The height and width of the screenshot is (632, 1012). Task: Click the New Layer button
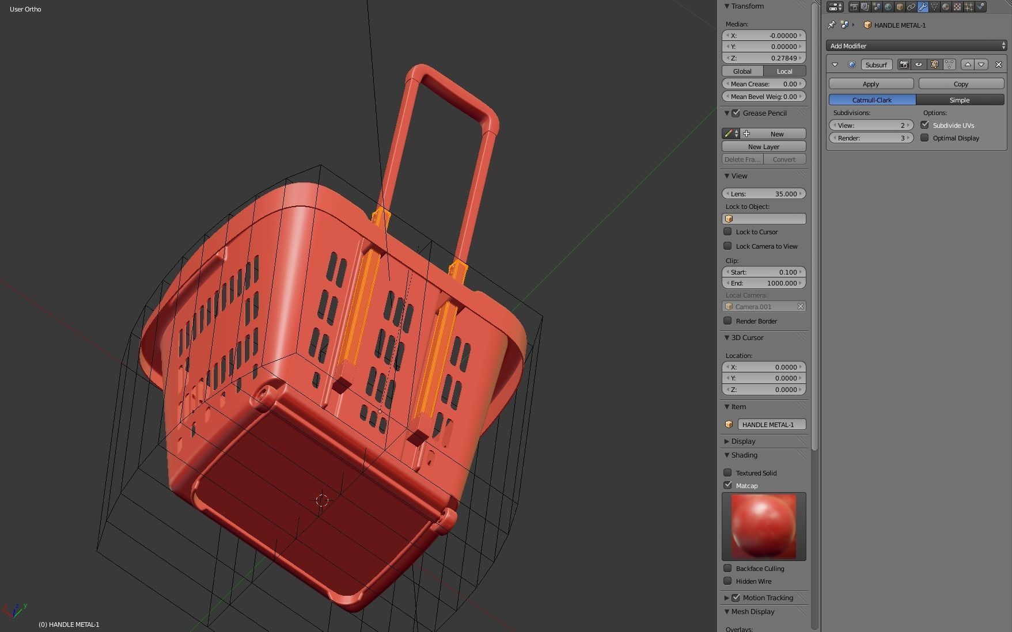[764, 147]
